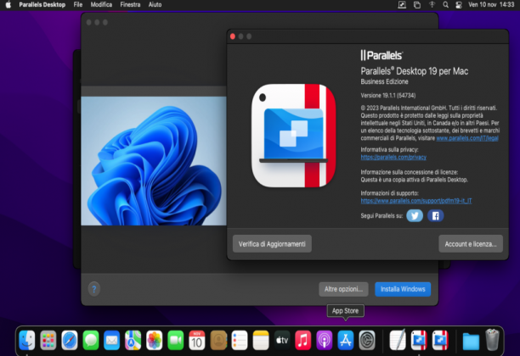Open the Parallels support pdfm19 link
The height and width of the screenshot is (356, 520).
tap(416, 201)
